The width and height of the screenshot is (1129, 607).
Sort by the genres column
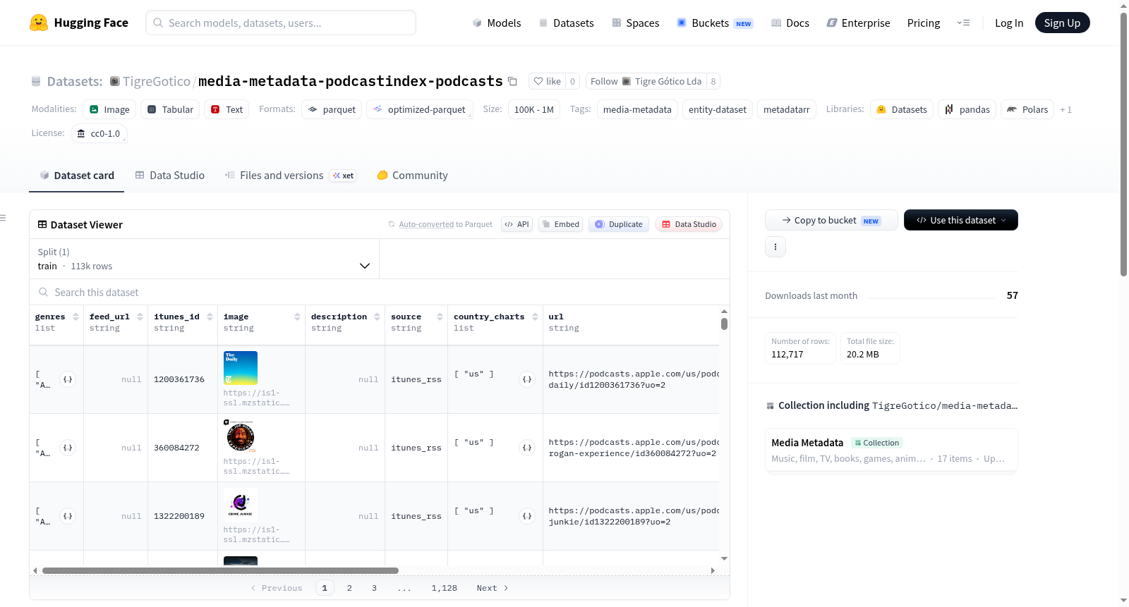(76, 317)
